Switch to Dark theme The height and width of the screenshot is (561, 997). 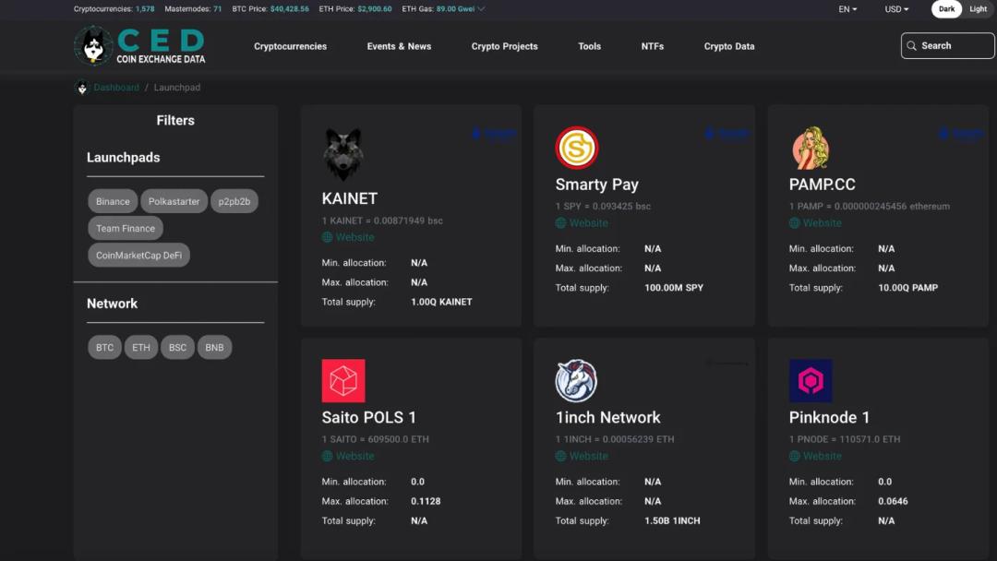pyautogui.click(x=947, y=9)
